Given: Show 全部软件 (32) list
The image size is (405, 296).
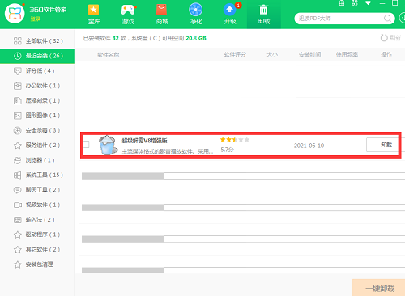Looking at the screenshot, I should pos(37,41).
